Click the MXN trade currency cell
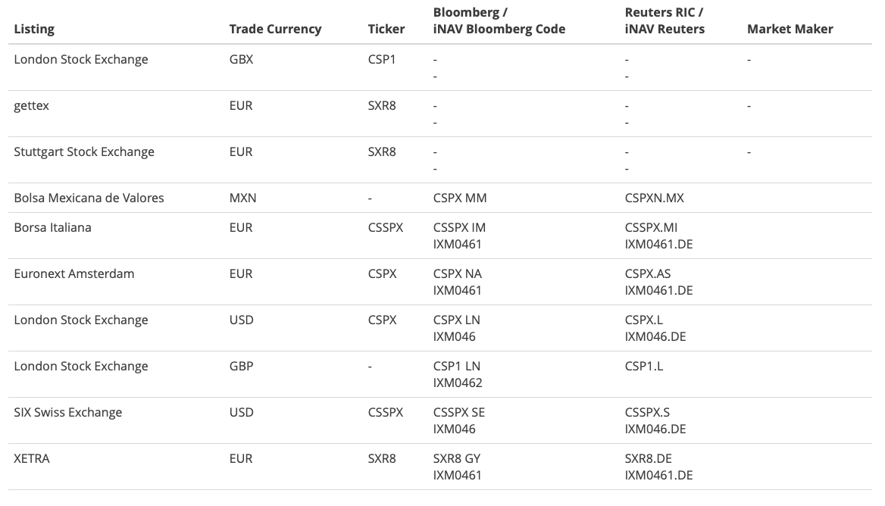Image resolution: width=885 pixels, height=506 pixels. (242, 198)
